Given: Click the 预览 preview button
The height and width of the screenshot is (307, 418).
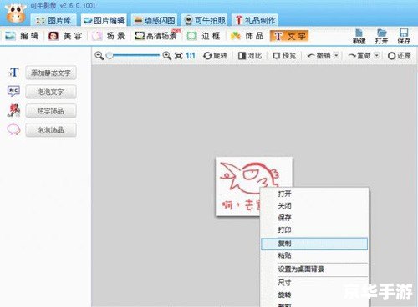Looking at the screenshot, I should [284, 56].
